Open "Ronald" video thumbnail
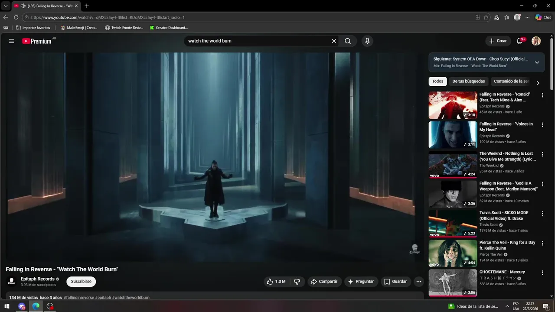Image resolution: width=555 pixels, height=312 pixels. 453,105
